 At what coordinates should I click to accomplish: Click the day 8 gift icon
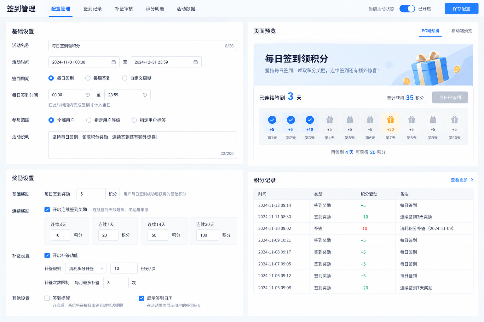click(412, 120)
